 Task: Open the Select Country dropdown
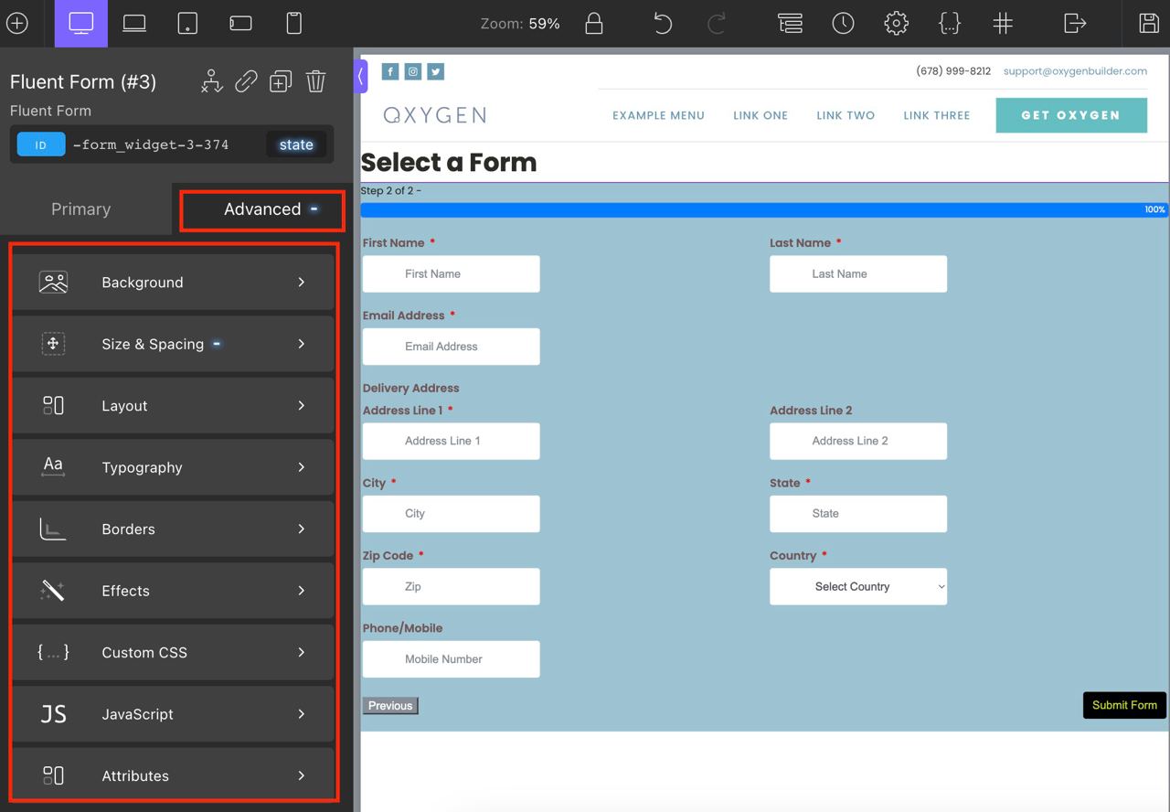point(857,586)
